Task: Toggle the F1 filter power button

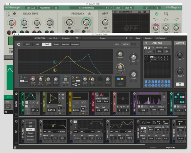Action: (21, 77)
